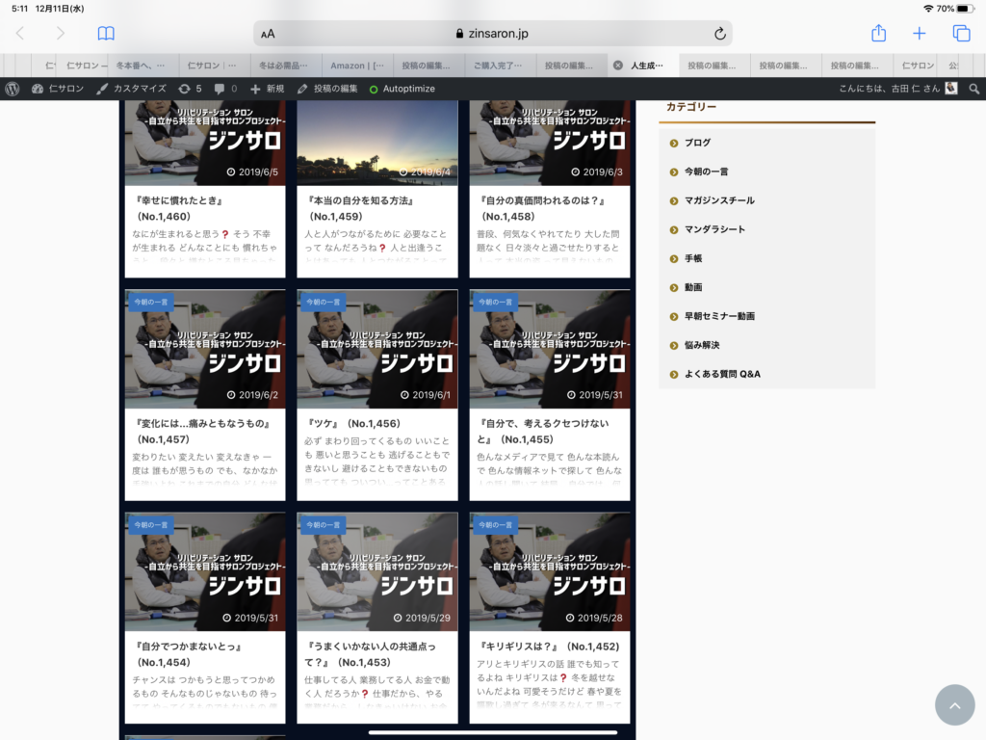Expand the 今朝の一言 category arrow
The image size is (986, 740).
(672, 171)
